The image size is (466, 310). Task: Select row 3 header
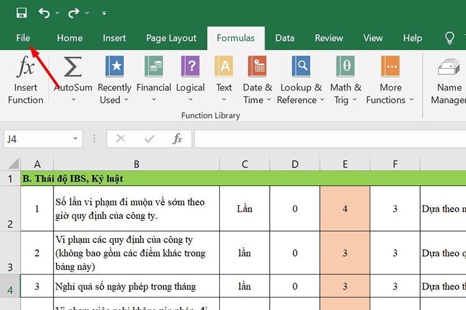[x=10, y=253]
